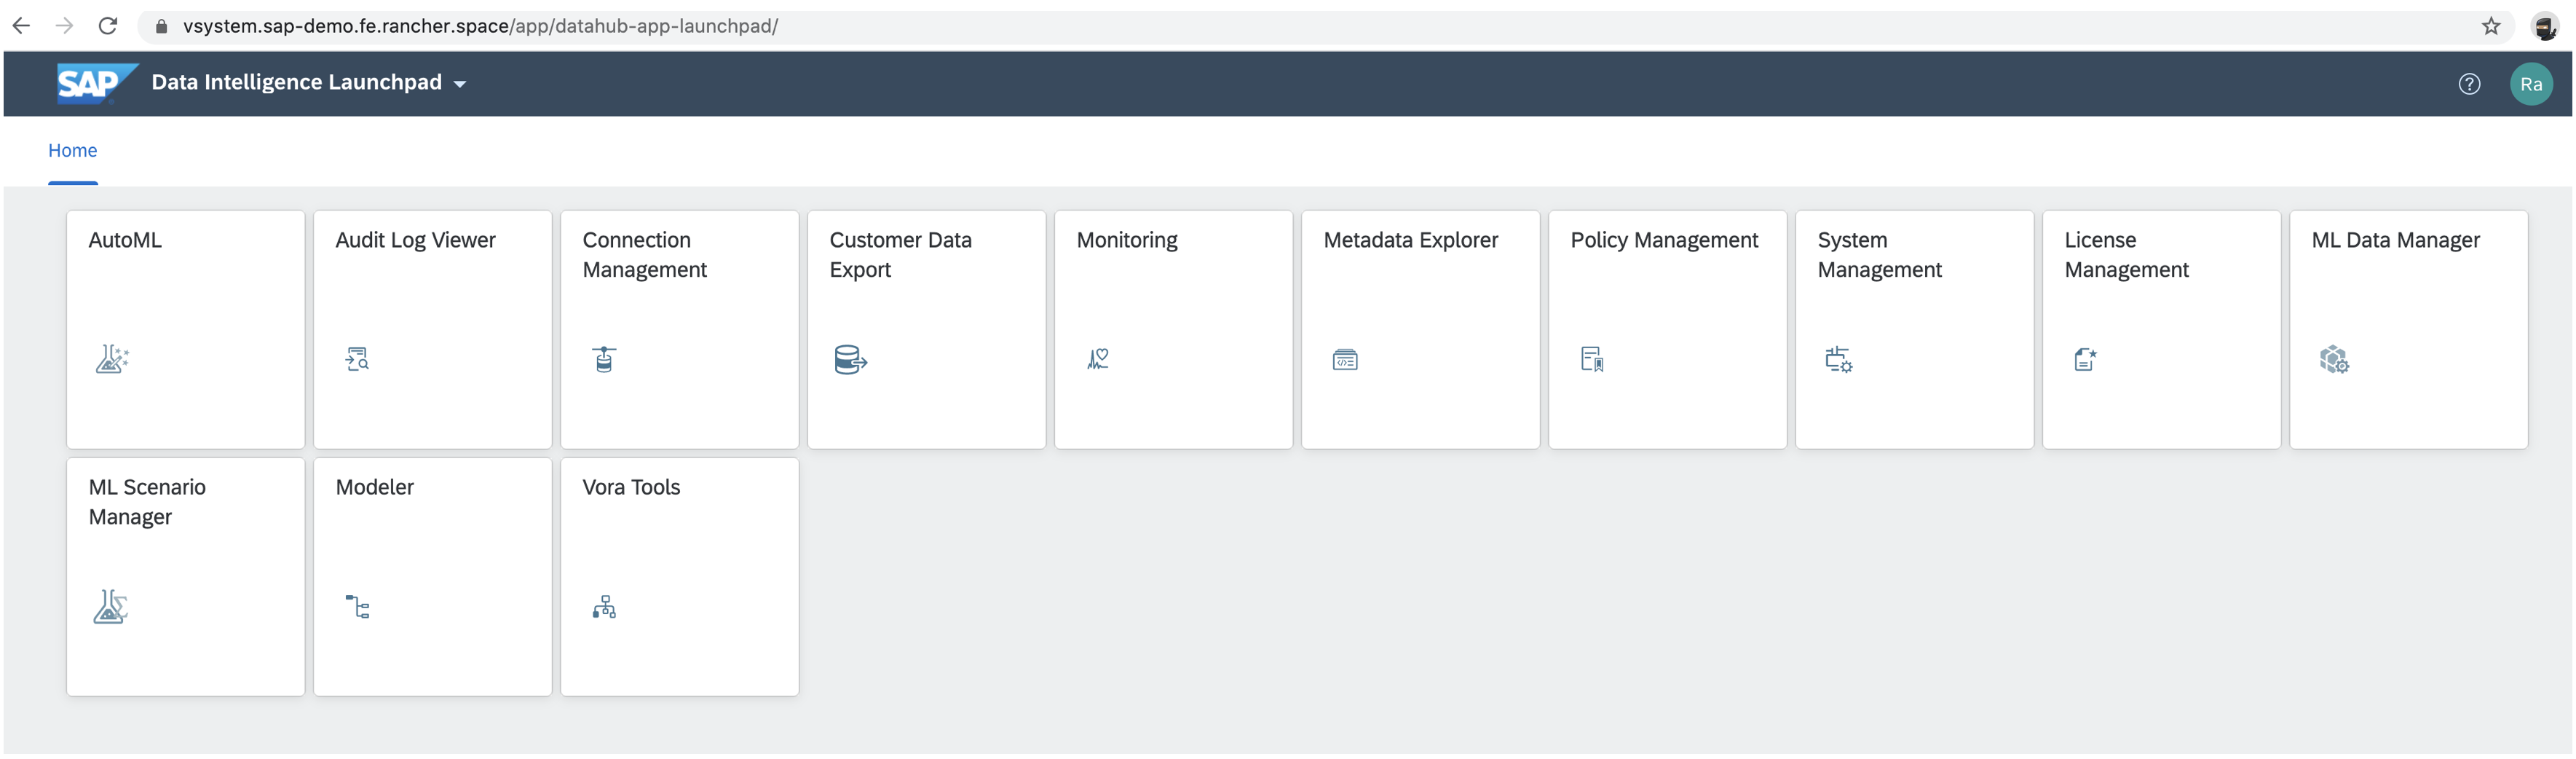Click the Modeler pipeline icon
The width and height of the screenshot is (2576, 759).
[x=357, y=607]
